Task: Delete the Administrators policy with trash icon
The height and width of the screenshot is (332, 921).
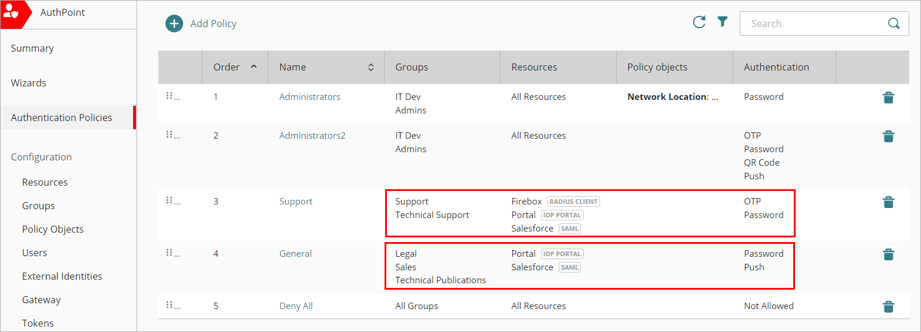Action: pyautogui.click(x=889, y=98)
